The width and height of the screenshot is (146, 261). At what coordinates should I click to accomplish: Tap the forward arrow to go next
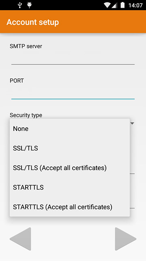click(125, 239)
